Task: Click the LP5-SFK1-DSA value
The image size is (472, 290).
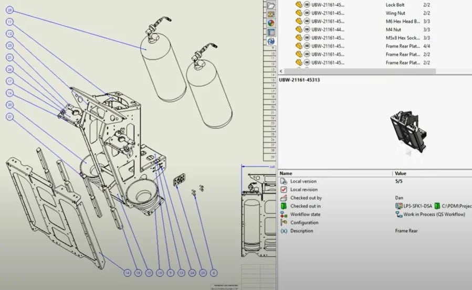Action: coord(417,206)
